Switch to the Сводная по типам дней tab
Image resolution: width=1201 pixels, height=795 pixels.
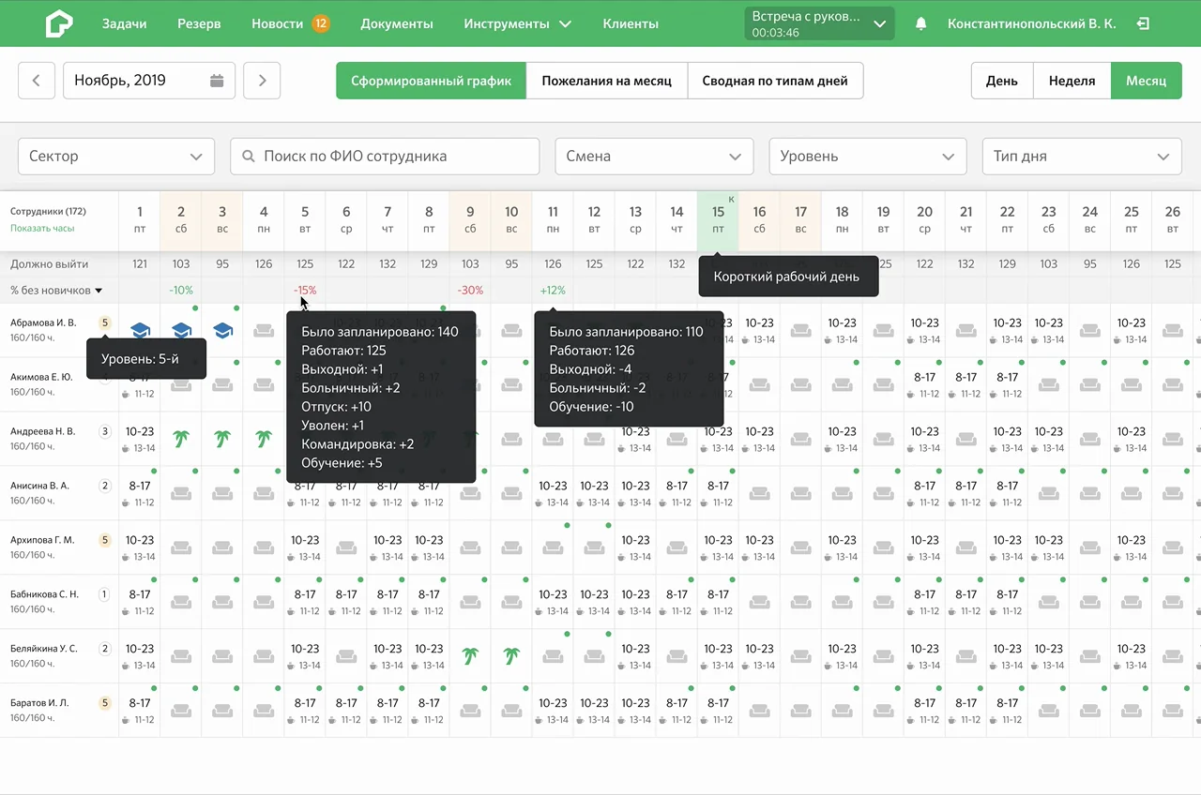[x=775, y=81]
